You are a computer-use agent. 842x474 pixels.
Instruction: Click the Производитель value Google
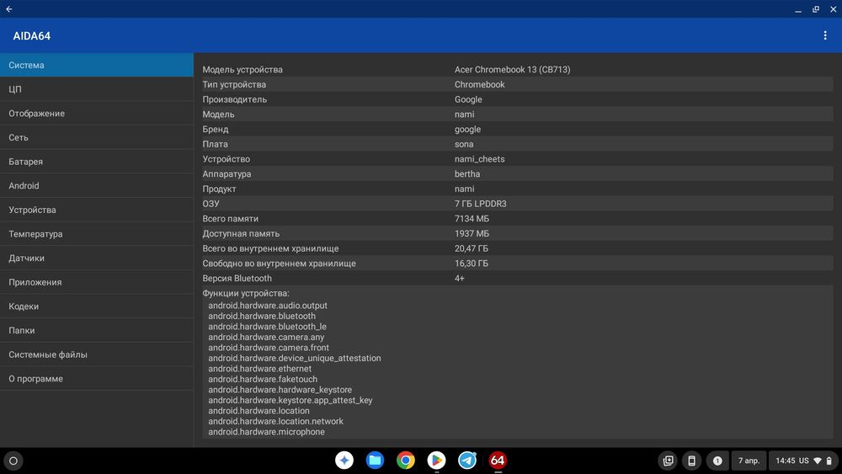click(468, 99)
